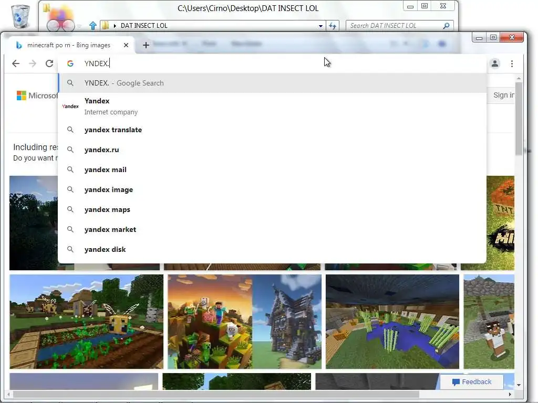Click the Yandex logo icon in suggestions
Viewport: 538px width, 403px height.
(x=70, y=106)
